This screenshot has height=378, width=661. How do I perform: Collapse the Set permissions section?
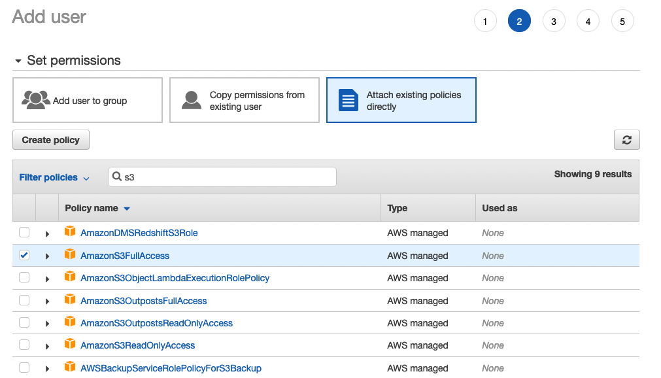(18, 61)
